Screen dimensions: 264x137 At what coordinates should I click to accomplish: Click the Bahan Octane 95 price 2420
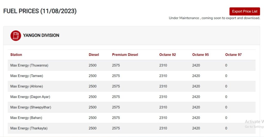click(196, 118)
